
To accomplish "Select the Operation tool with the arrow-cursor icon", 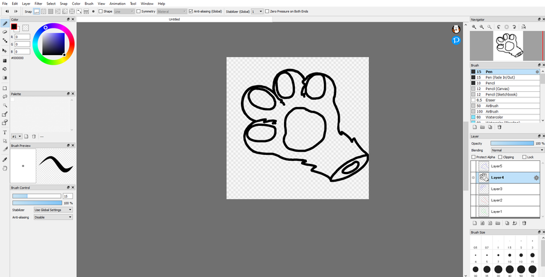I will pos(5,141).
